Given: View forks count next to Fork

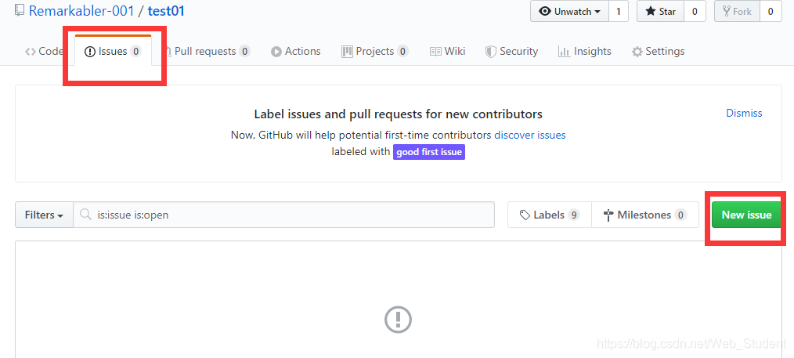Looking at the screenshot, I should (x=771, y=11).
